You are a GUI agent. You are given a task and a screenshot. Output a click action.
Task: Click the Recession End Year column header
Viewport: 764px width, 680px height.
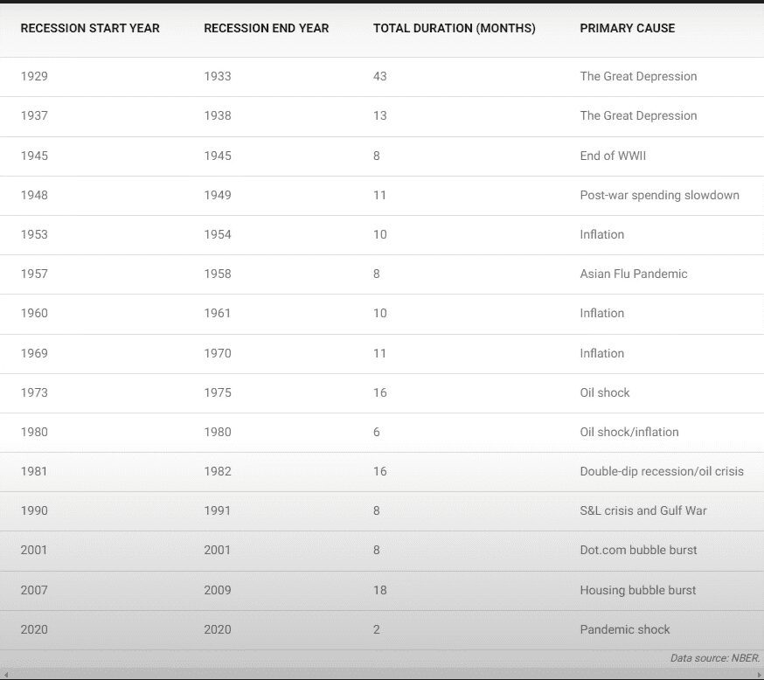point(267,28)
